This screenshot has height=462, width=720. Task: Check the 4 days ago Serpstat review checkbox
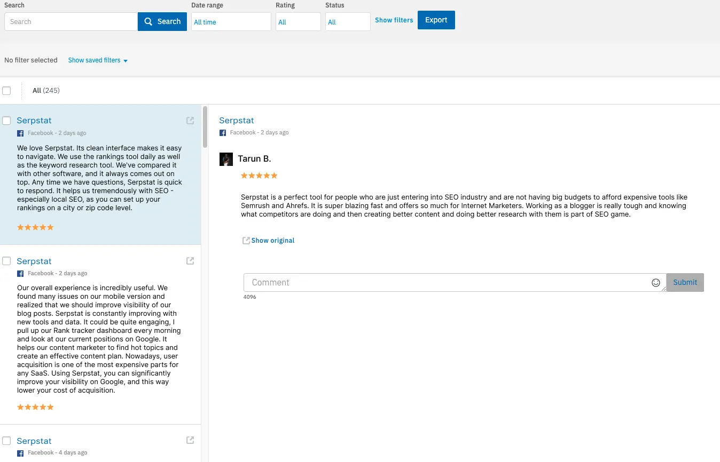(6, 441)
